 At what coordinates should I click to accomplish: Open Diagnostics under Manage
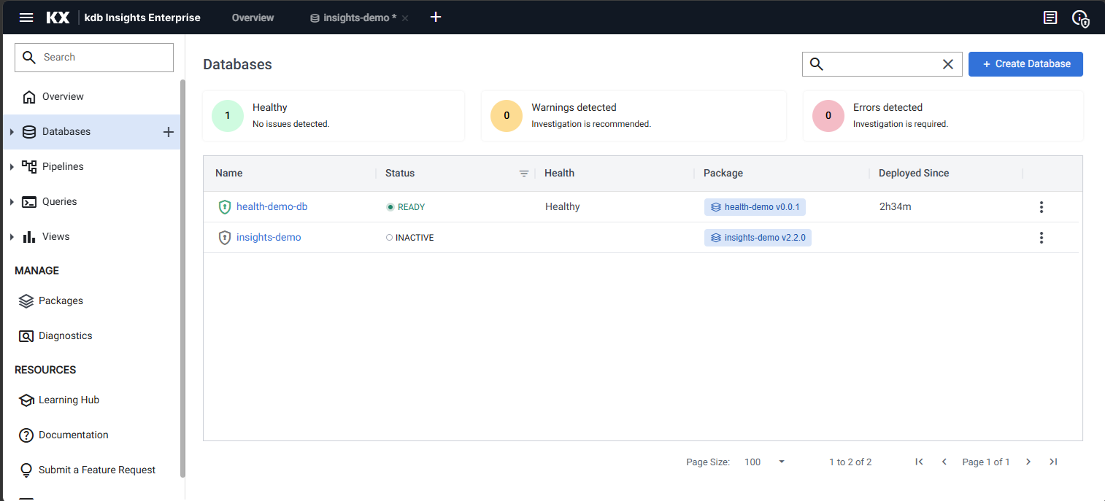click(65, 335)
